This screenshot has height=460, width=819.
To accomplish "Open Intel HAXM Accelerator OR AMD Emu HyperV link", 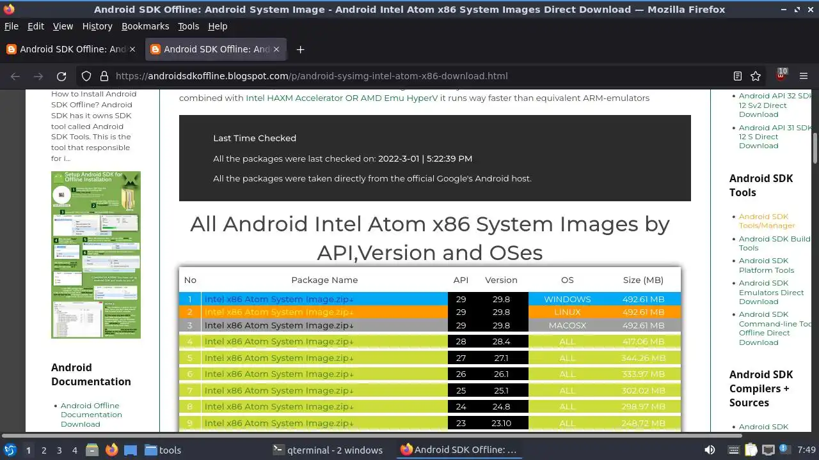I will tap(341, 98).
